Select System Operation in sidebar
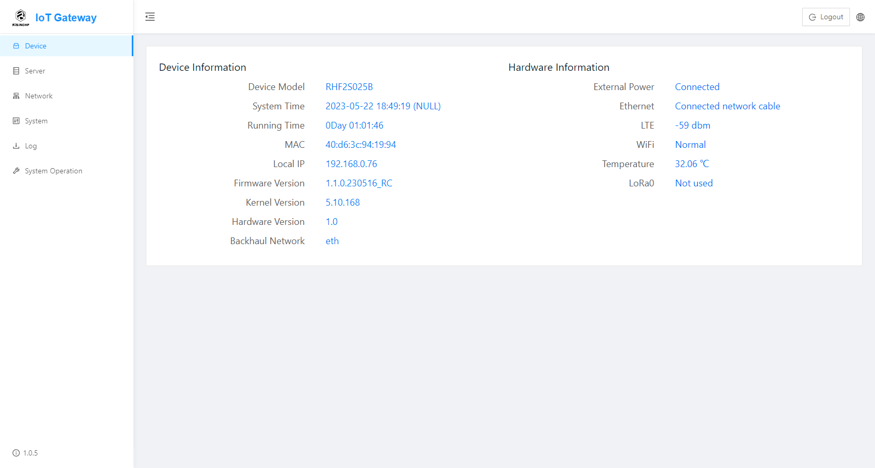The height and width of the screenshot is (468, 875). [x=53, y=171]
